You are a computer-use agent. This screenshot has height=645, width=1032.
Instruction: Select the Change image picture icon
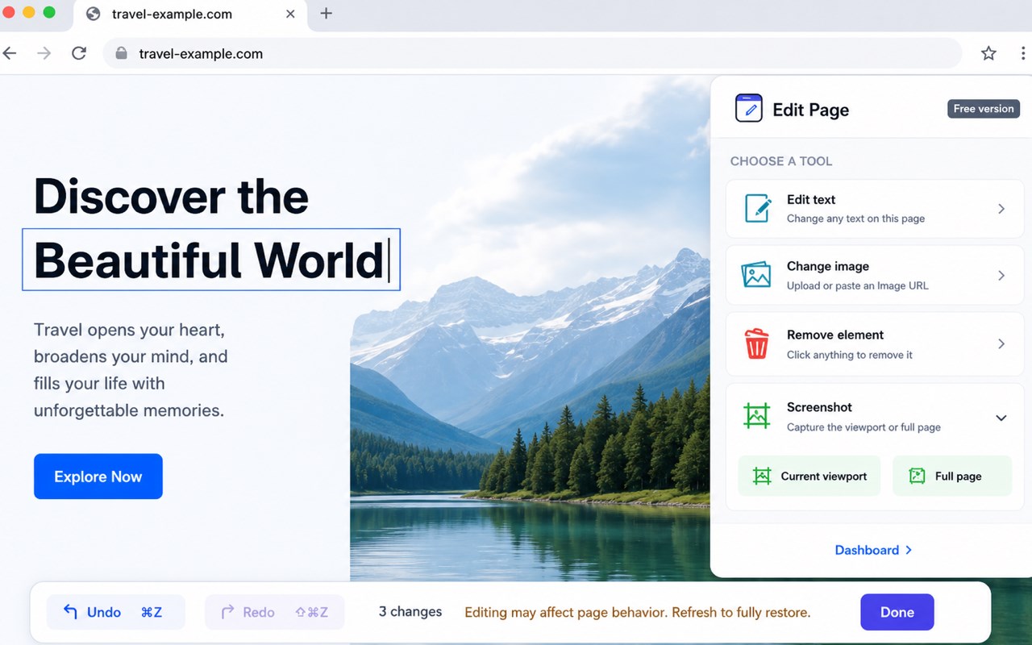click(x=756, y=275)
